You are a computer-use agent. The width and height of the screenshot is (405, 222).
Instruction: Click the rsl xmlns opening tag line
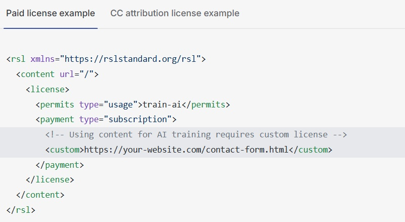(x=106, y=59)
